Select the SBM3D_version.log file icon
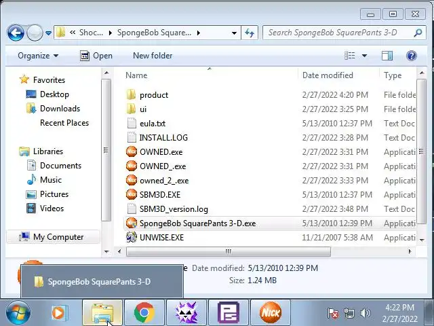This screenshot has height=326, width=434. (x=132, y=209)
